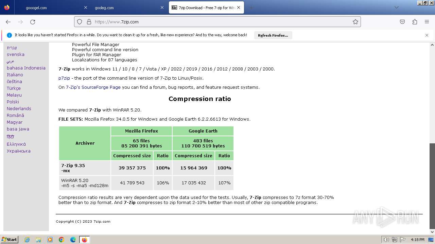The width and height of the screenshot is (435, 244).
Task: Click the 41 789 543 table cell
Action: tap(132, 183)
